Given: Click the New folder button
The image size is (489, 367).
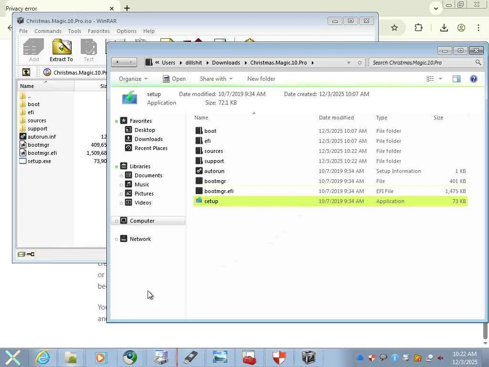Looking at the screenshot, I should [261, 79].
